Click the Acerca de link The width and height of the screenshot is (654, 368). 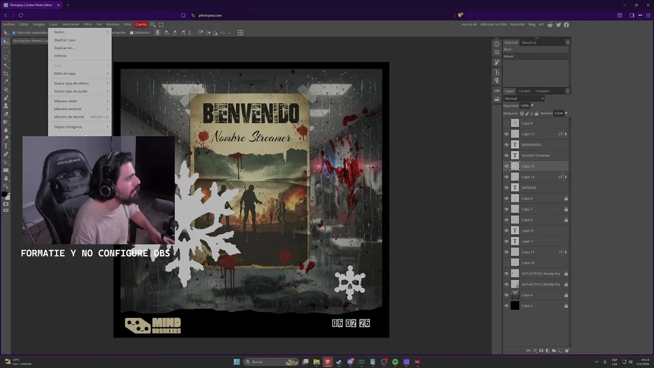point(469,25)
